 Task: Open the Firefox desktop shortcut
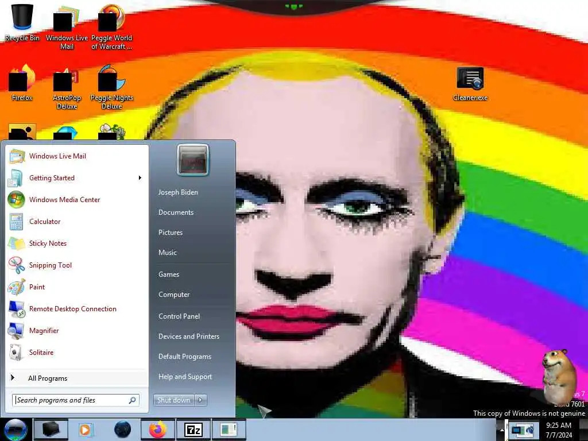(x=22, y=83)
